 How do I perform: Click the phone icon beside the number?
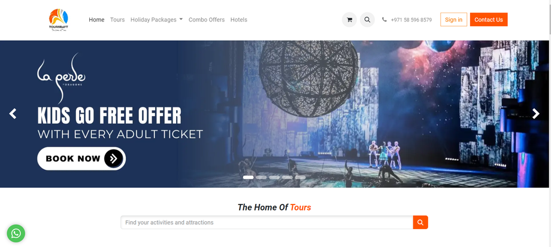385,20
